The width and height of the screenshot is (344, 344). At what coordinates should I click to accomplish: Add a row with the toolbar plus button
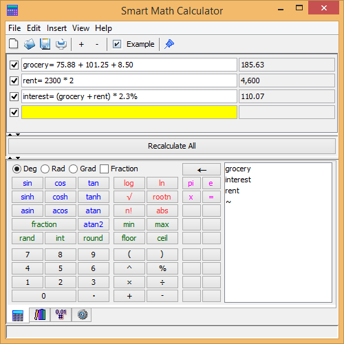point(81,44)
